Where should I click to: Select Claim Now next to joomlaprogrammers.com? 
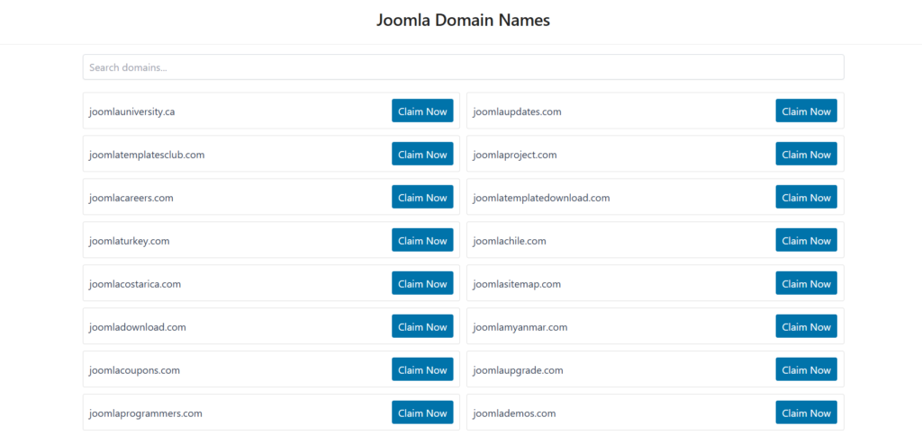point(422,413)
